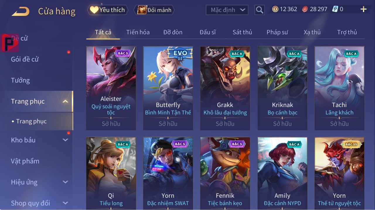Viewport: 375px width, 210px height.
Task: Tap the gold coin balance icon
Action: (275, 9)
